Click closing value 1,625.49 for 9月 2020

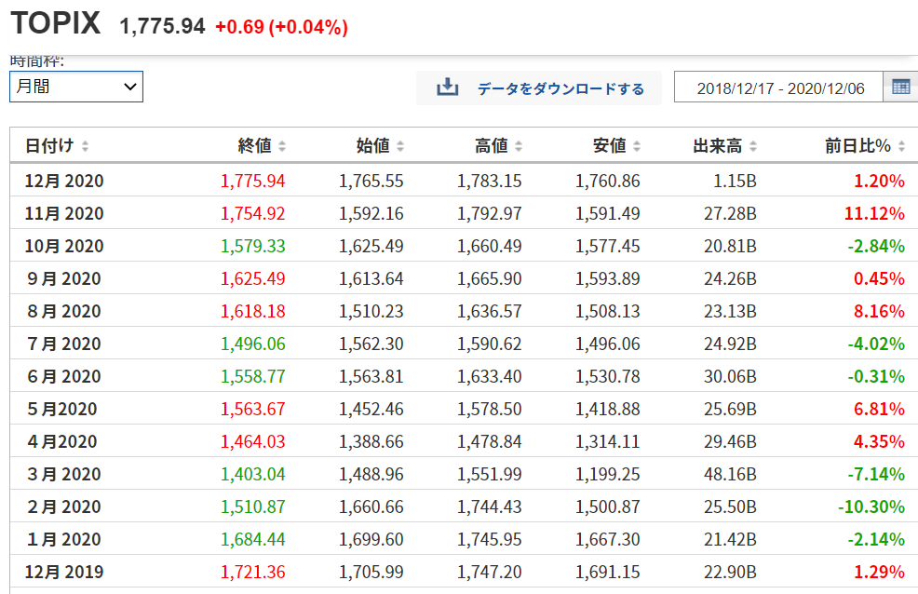point(253,278)
